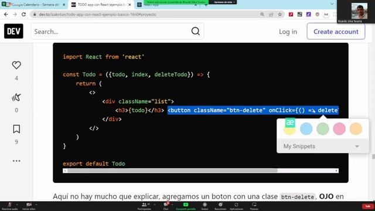Viewport: 375px width, 211px height.
Task: Pick the yellow highlight color
Action: (289, 130)
